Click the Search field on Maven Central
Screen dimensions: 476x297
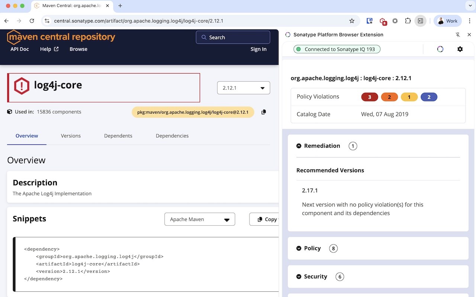coord(233,37)
